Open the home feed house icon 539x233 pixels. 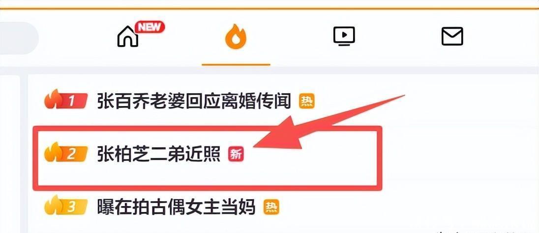click(x=127, y=36)
